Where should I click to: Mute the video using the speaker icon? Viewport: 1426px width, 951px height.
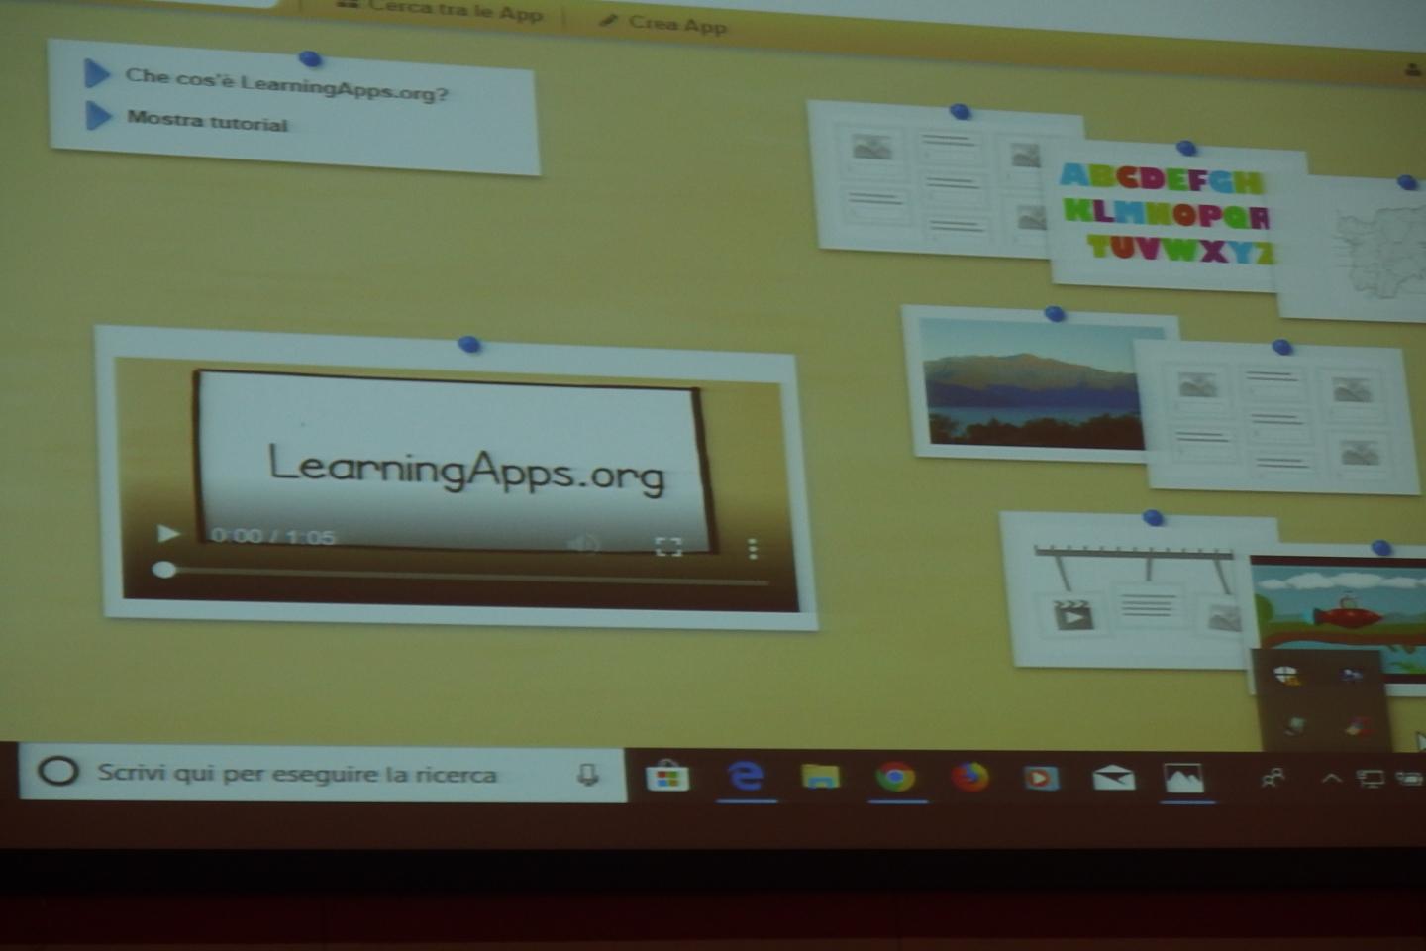583,544
